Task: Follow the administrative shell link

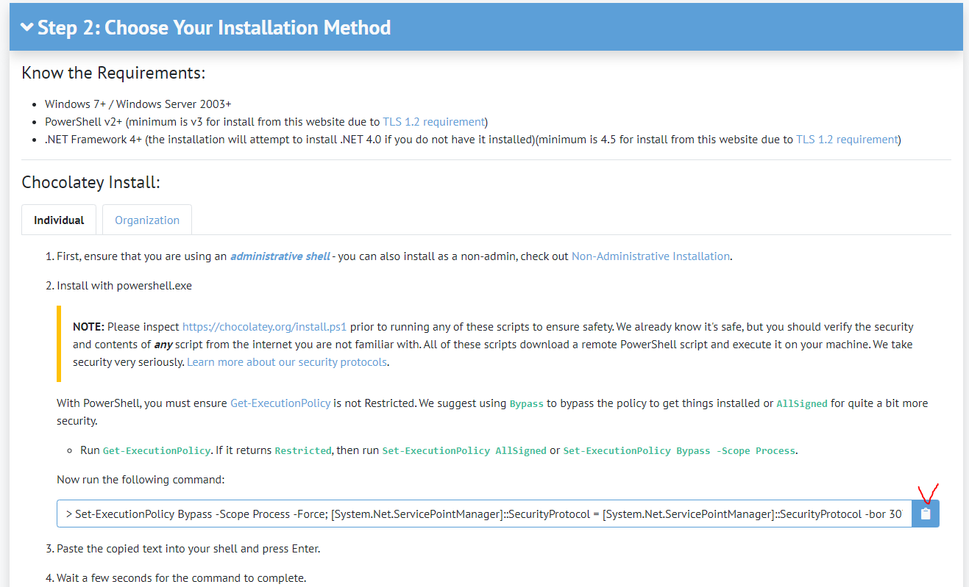Action: (x=280, y=256)
